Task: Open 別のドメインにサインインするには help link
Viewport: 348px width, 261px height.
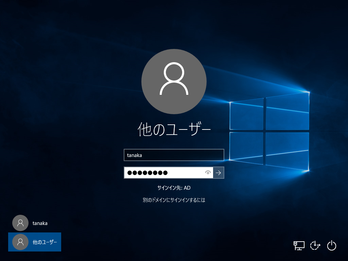Action: 174,200
